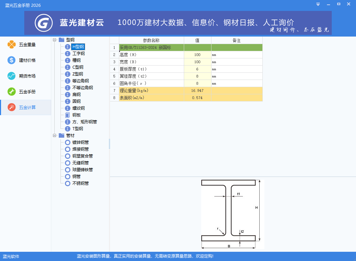Click the 镀锌钢管 pipe ring icon
The image size is (356, 261).
68,142
